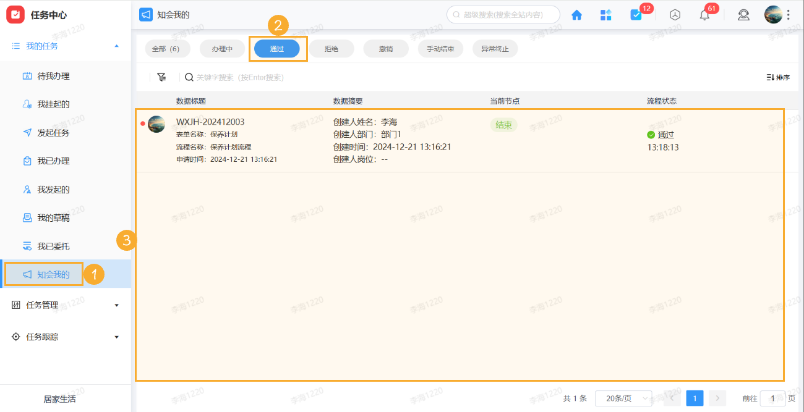点击发起任务图标

(27, 132)
